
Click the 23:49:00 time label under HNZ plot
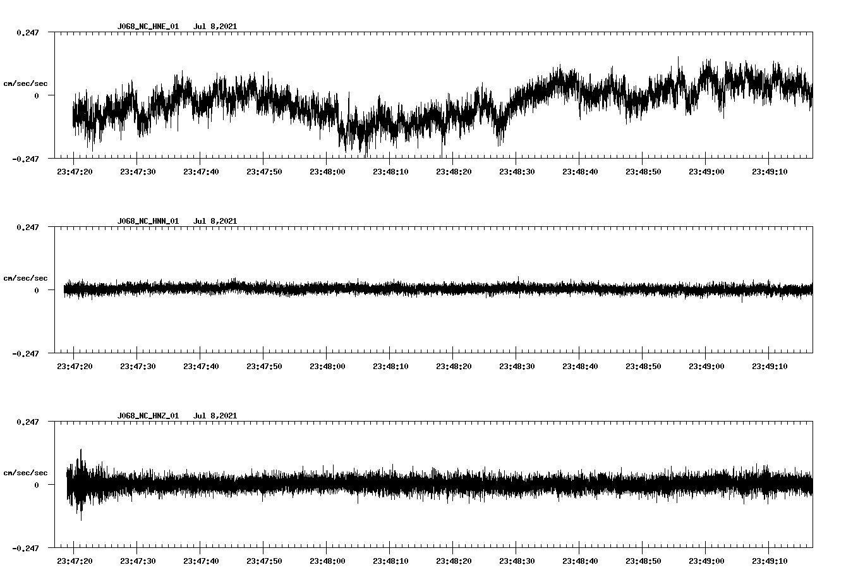[706, 561]
